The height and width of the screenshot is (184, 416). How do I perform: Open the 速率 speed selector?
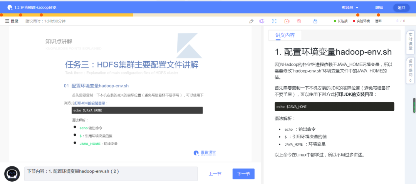click(x=378, y=21)
